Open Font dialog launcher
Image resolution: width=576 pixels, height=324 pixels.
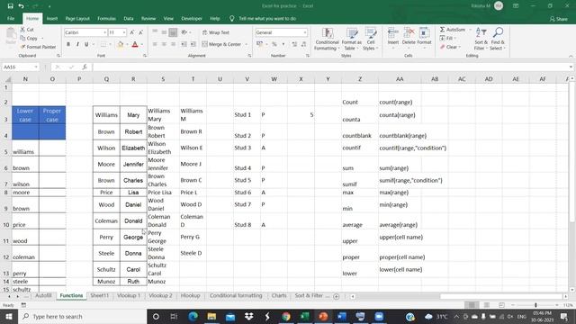tap(145, 56)
